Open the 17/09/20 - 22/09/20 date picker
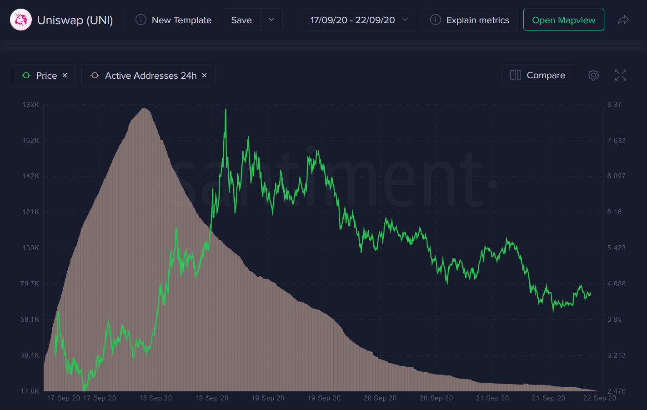This screenshot has width=647, height=410. click(x=359, y=20)
